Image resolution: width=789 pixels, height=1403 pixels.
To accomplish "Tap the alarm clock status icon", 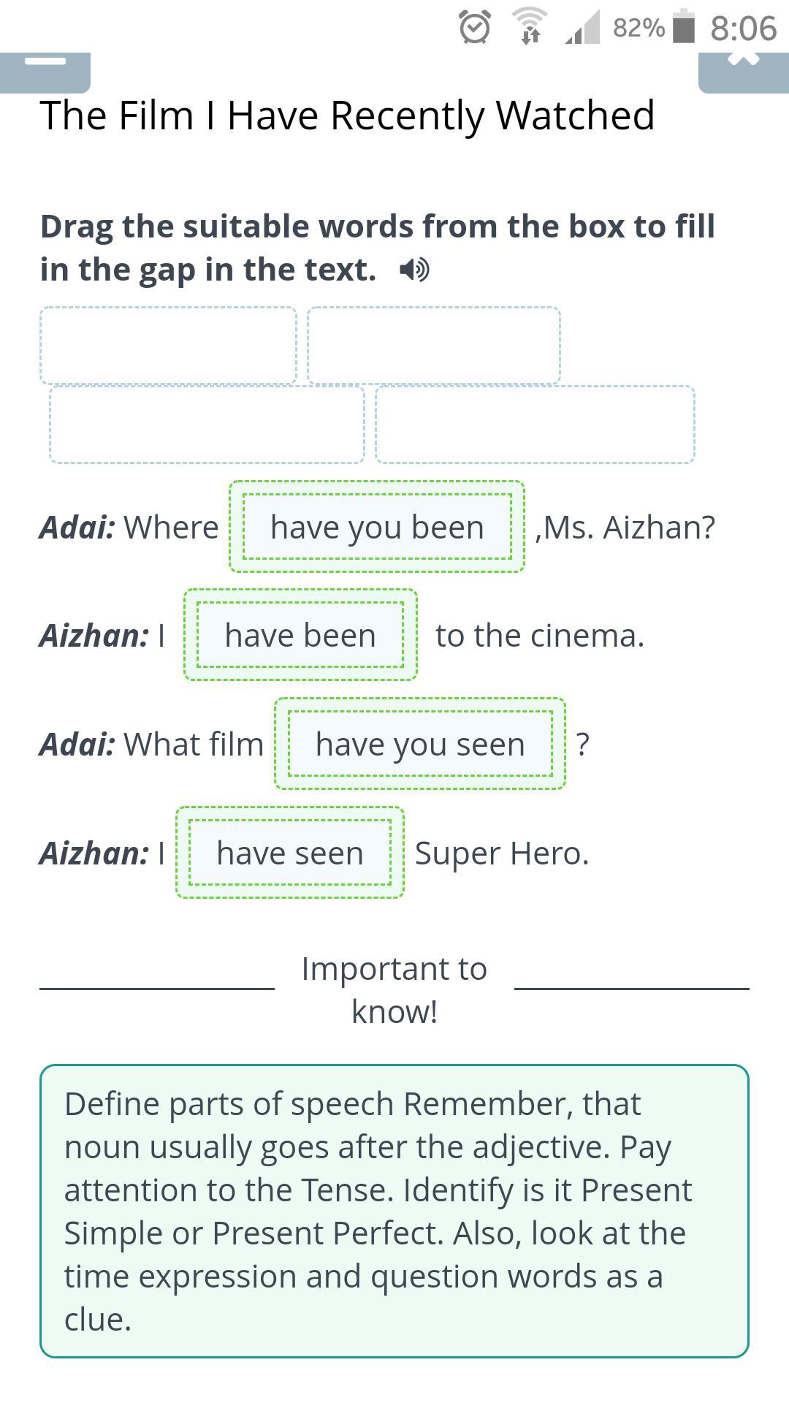I will coord(475,28).
